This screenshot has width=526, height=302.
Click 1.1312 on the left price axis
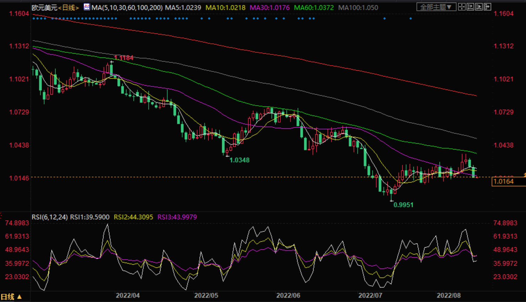click(19, 46)
